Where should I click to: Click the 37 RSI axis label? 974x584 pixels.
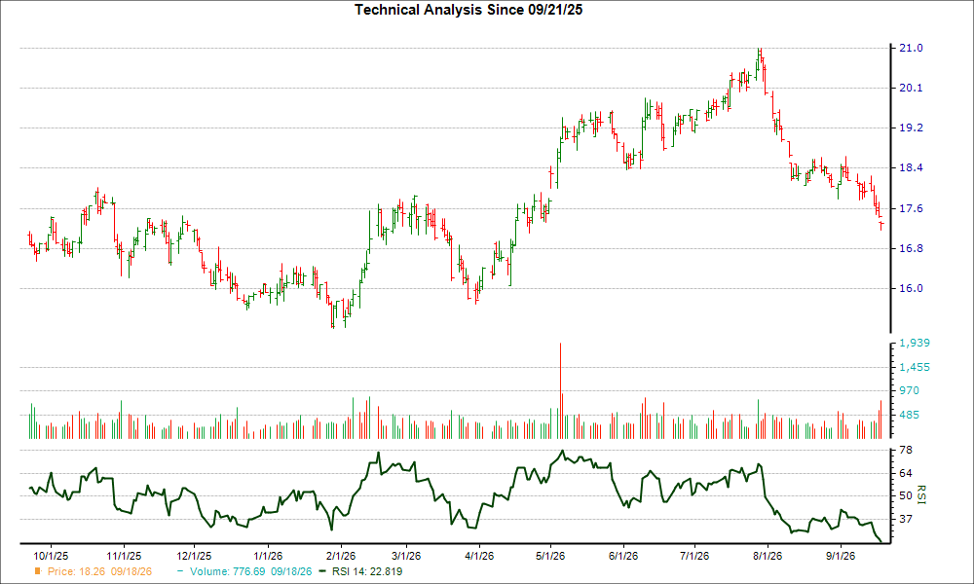point(906,519)
